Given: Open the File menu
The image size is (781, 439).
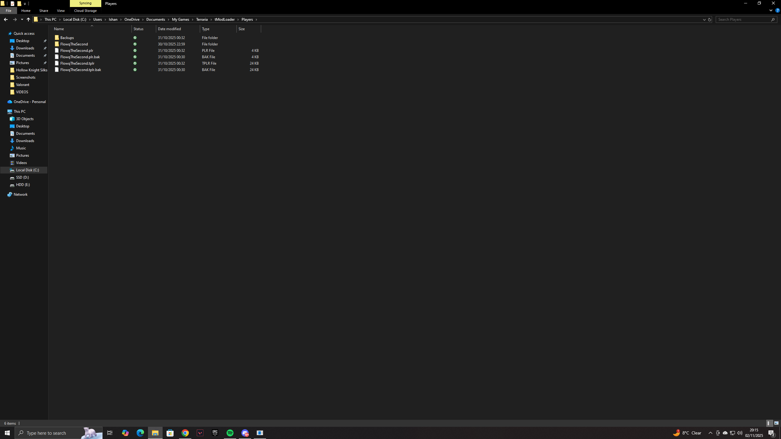Looking at the screenshot, I should tap(9, 10).
